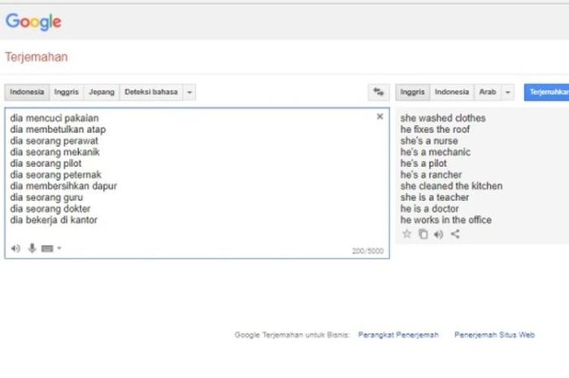Click the blue Terjemahkan button

point(547,92)
